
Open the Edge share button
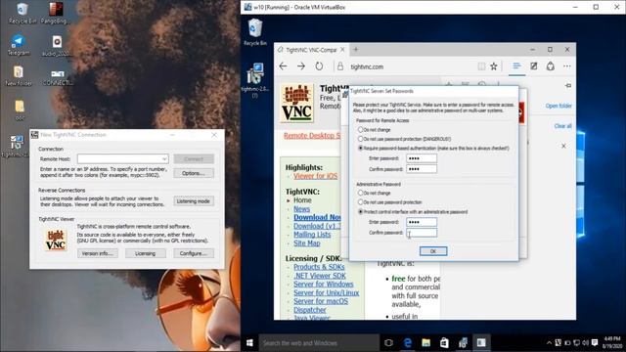coord(551,66)
